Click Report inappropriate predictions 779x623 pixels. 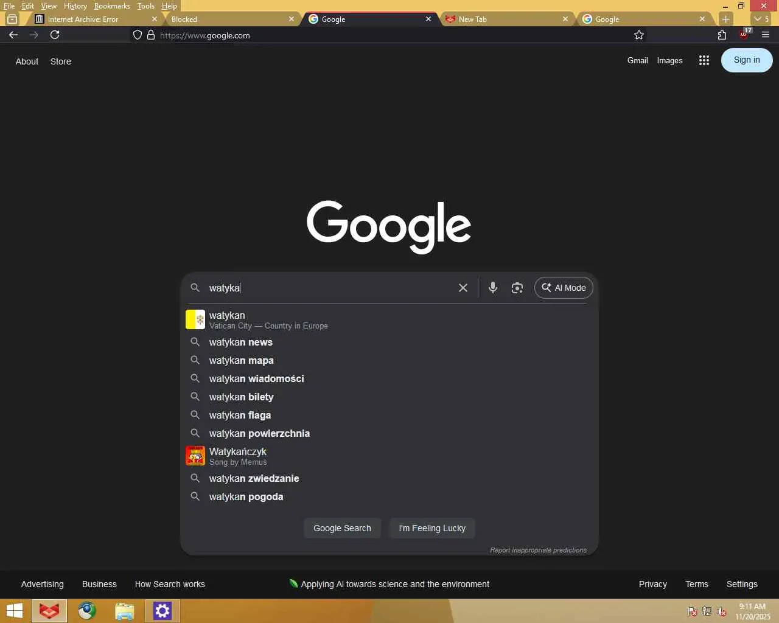click(539, 550)
